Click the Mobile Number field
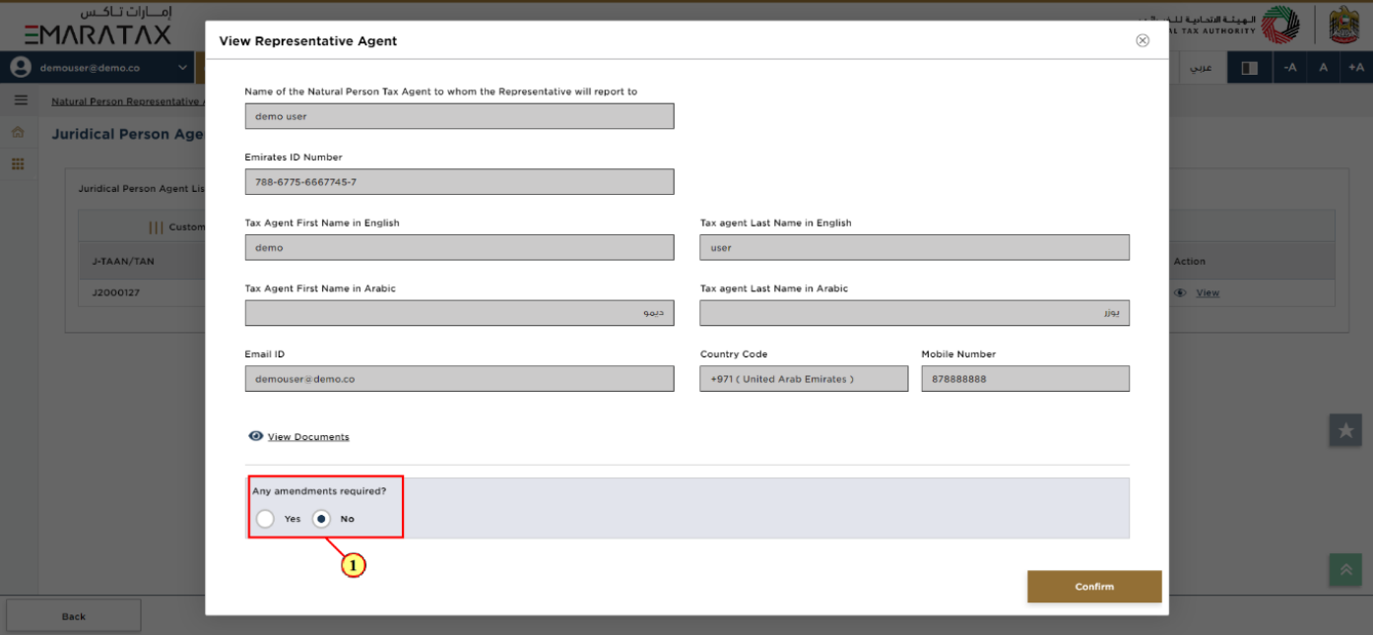Screen dimensions: 1373x635 point(1025,379)
